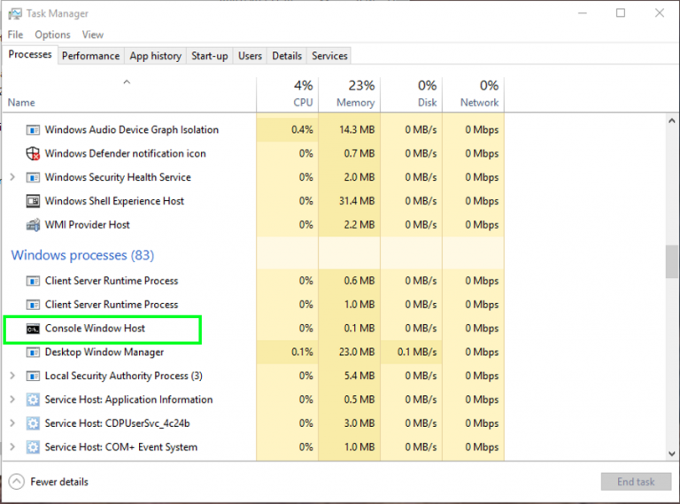Open the Start-up tab
Image resolution: width=680 pixels, height=504 pixels.
(209, 56)
